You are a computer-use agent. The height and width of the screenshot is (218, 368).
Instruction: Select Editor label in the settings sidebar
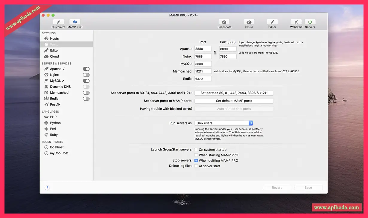point(54,50)
